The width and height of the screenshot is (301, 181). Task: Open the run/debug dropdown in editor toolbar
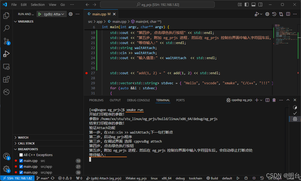(261, 14)
